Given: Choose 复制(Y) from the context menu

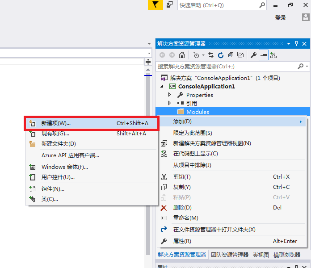Looking at the screenshot, I should pyautogui.click(x=232, y=187).
